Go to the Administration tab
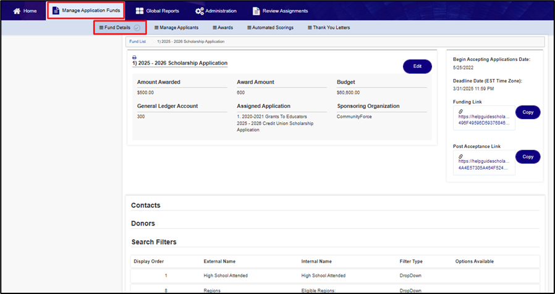 coord(216,11)
